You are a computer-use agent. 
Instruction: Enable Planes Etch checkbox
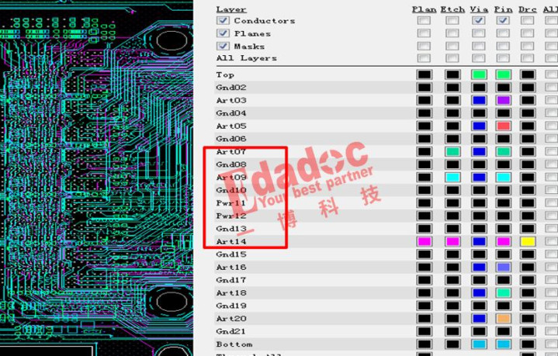(452, 33)
